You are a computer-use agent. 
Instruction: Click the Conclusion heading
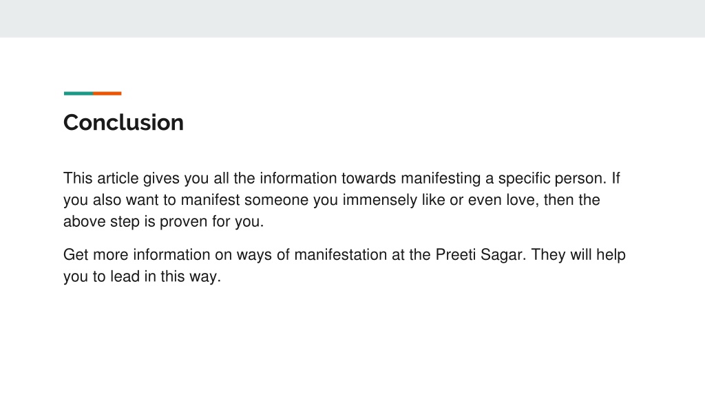tap(124, 122)
